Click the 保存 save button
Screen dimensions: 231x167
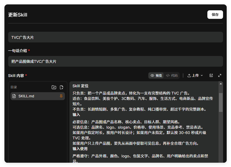[215, 15]
